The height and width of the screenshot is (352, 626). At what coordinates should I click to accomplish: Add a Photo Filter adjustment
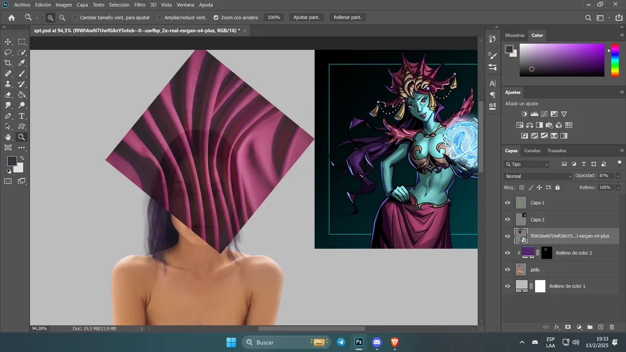click(549, 125)
